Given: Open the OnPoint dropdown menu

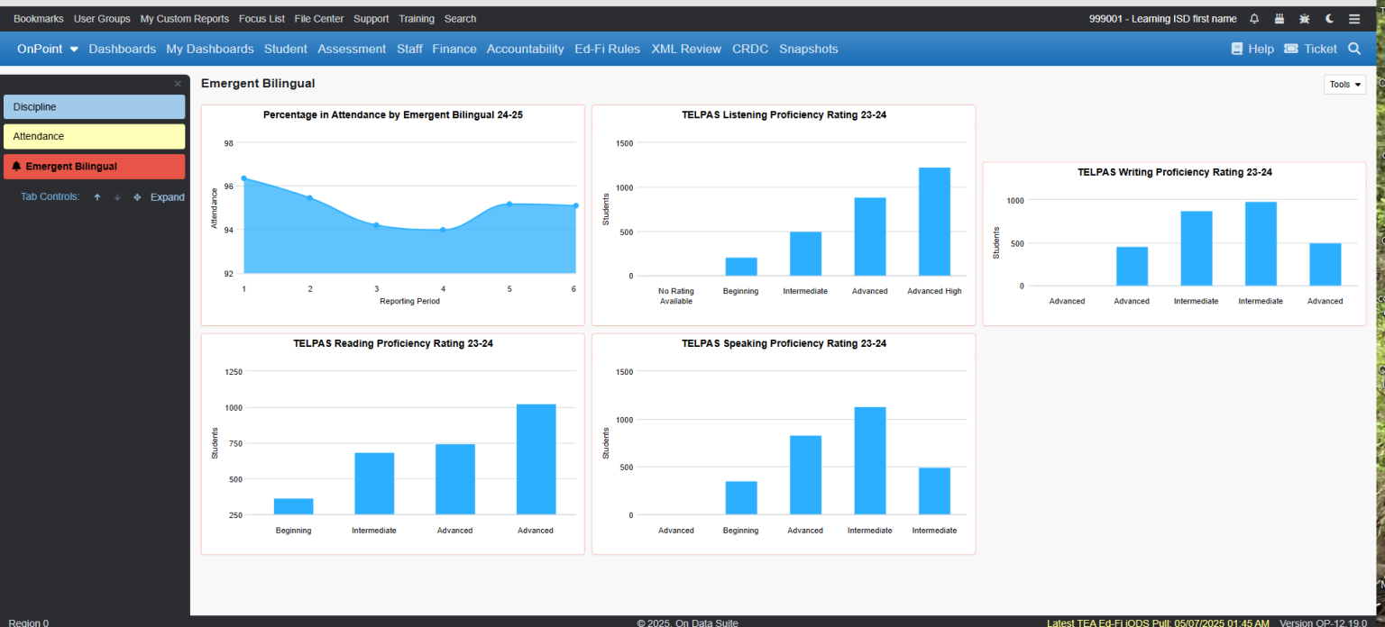Looking at the screenshot, I should tap(47, 49).
